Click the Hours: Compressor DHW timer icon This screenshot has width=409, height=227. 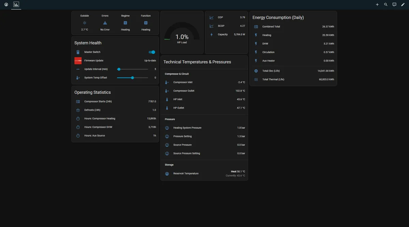(78, 127)
